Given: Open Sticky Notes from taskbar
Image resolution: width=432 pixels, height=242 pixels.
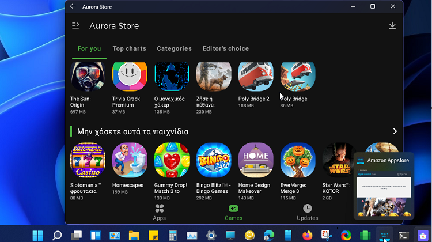Looking at the screenshot, I should tap(153, 236).
